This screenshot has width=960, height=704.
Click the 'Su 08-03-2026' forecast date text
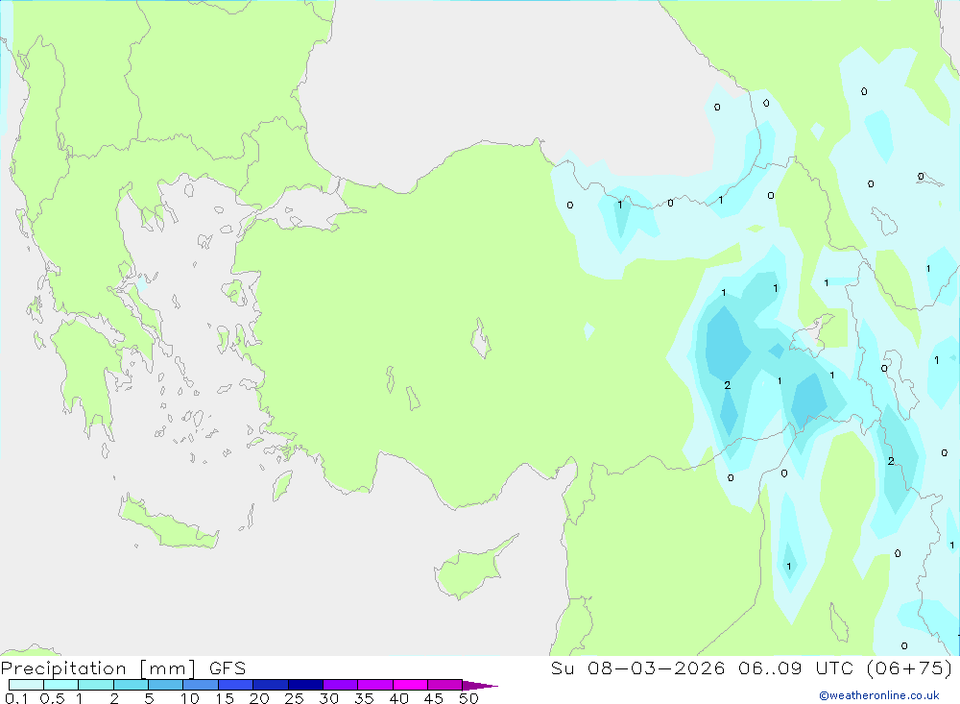[637, 668]
